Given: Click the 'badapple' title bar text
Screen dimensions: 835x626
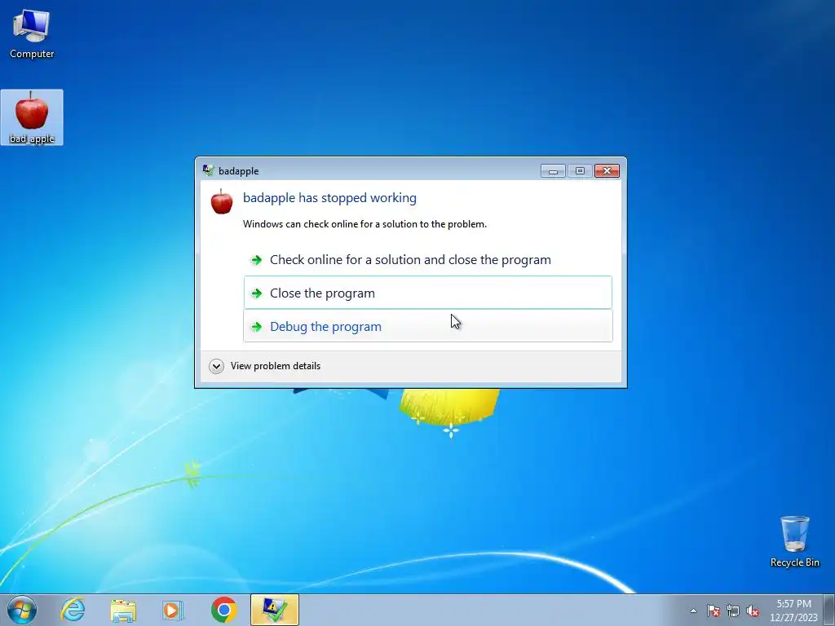Looking at the screenshot, I should click(239, 171).
